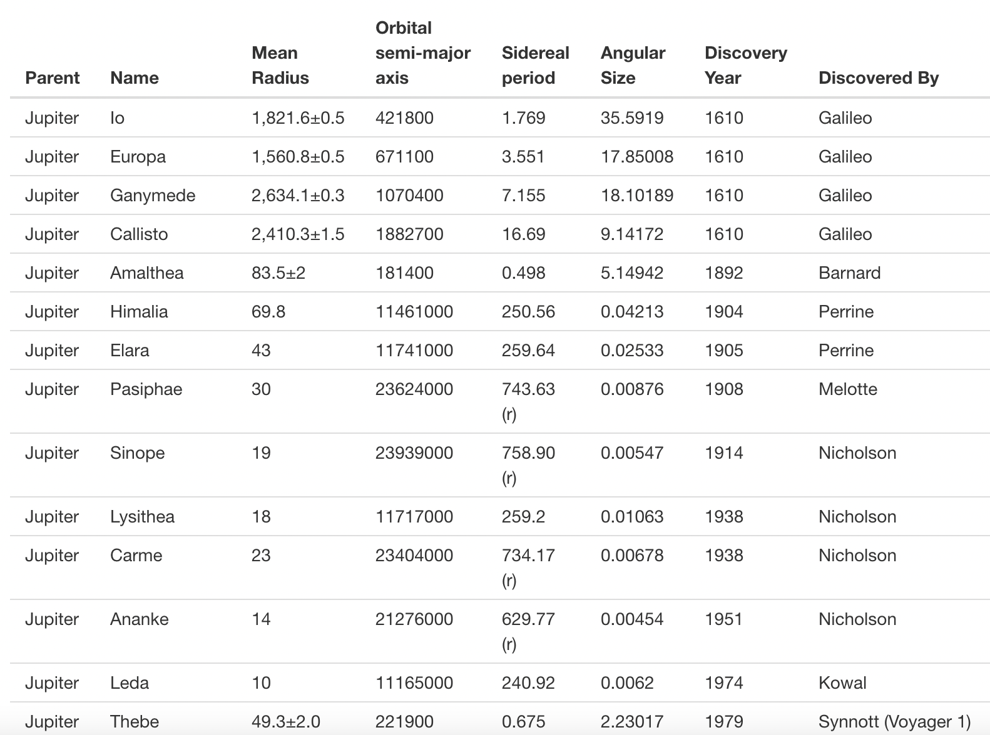
Task: Click the Angular Size column header
Action: click(632, 66)
